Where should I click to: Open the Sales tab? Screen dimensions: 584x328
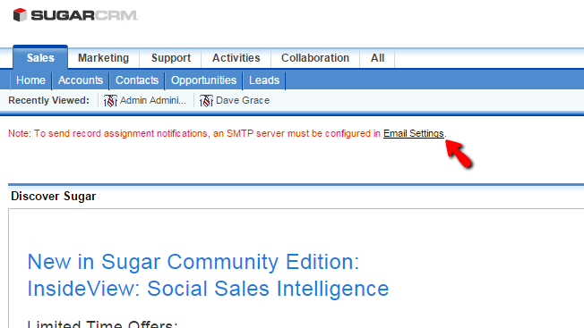pos(40,57)
